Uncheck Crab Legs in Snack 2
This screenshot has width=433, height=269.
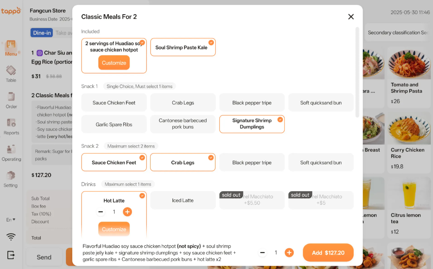pos(183,162)
